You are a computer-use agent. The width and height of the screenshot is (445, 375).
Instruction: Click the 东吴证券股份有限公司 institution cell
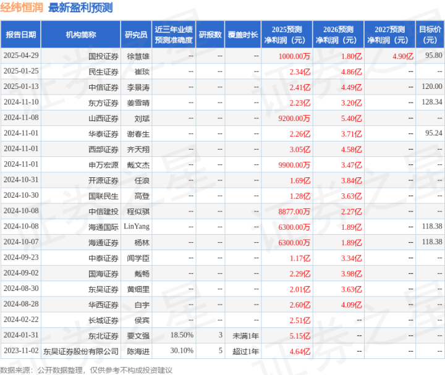(81, 352)
